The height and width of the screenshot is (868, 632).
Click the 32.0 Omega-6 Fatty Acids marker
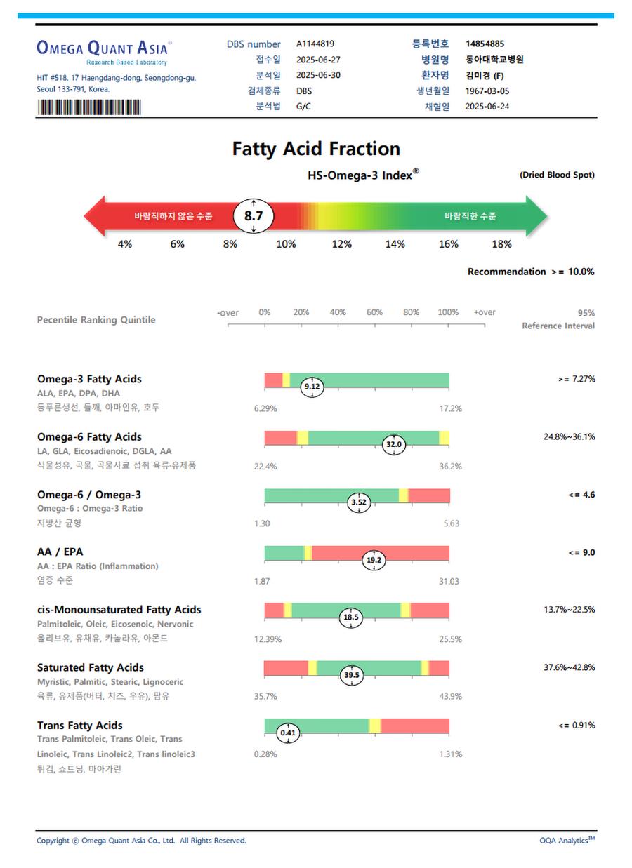point(394,444)
